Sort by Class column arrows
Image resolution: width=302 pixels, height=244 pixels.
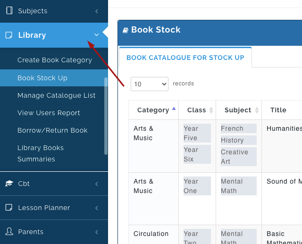pos(211,110)
